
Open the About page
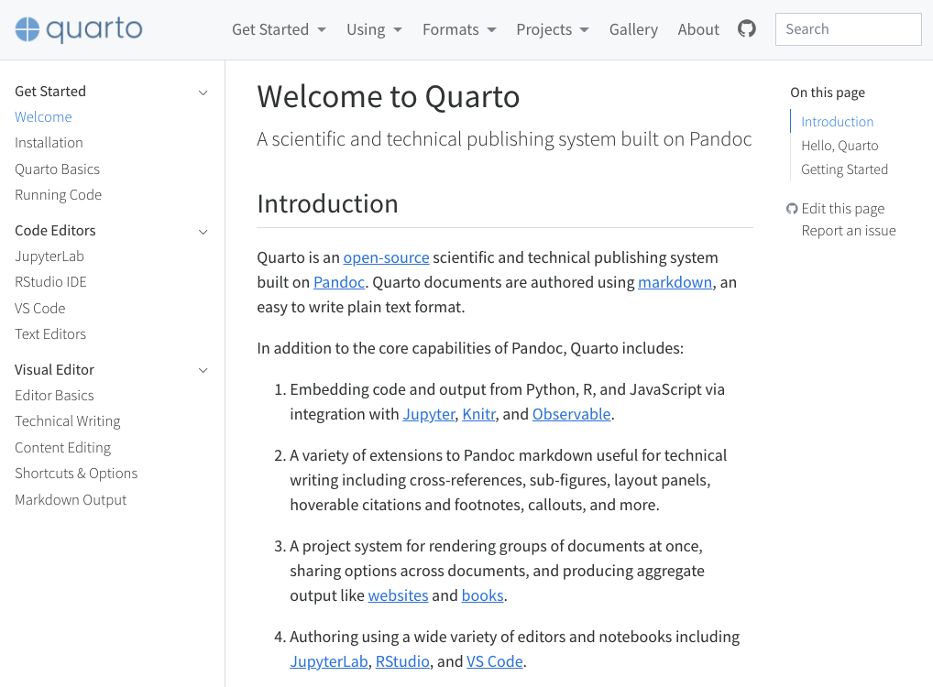(698, 29)
